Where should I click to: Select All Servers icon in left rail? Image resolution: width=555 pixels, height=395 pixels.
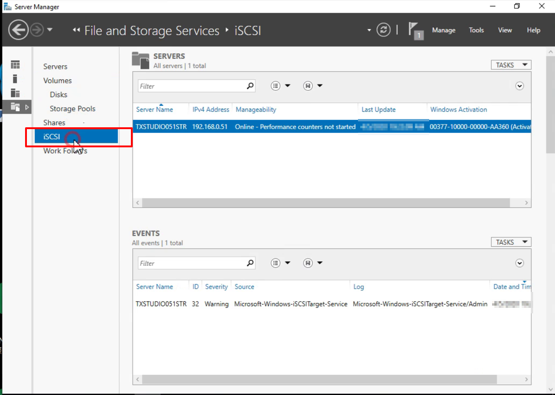click(x=16, y=93)
